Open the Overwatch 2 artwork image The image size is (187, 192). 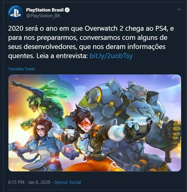click(94, 123)
